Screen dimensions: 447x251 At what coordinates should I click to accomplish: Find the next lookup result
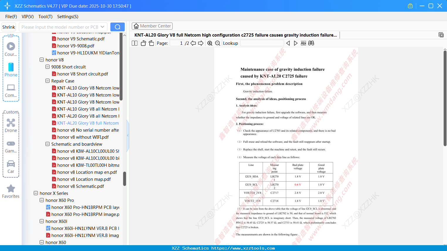pyautogui.click(x=296, y=43)
